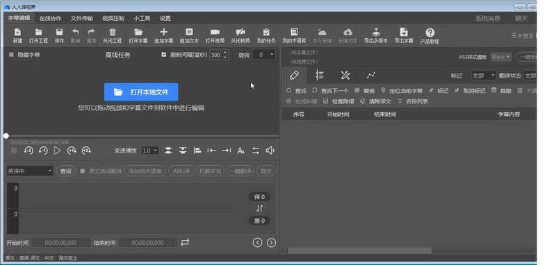Switch to the 在线协作 tab
556x265 pixels.
pyautogui.click(x=50, y=19)
